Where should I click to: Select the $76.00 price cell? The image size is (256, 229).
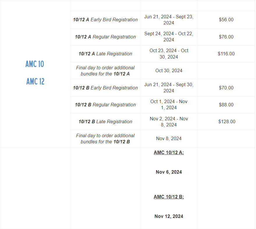click(x=226, y=37)
